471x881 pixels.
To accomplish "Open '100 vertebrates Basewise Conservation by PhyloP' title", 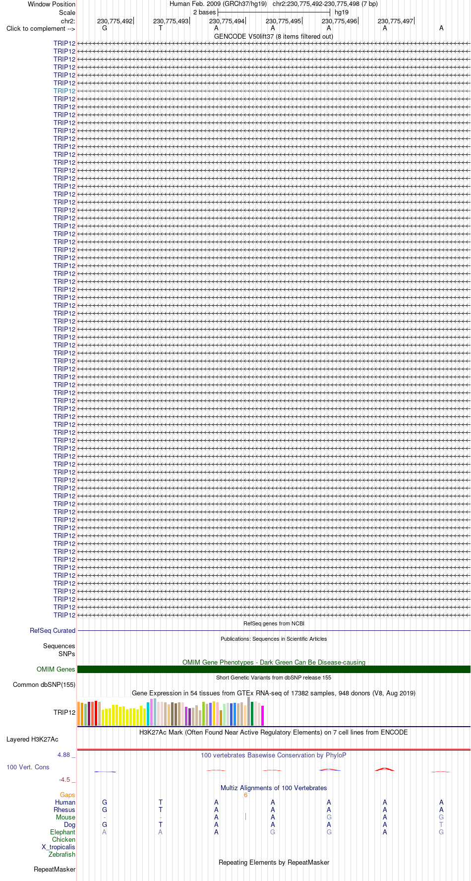I will tap(274, 755).
